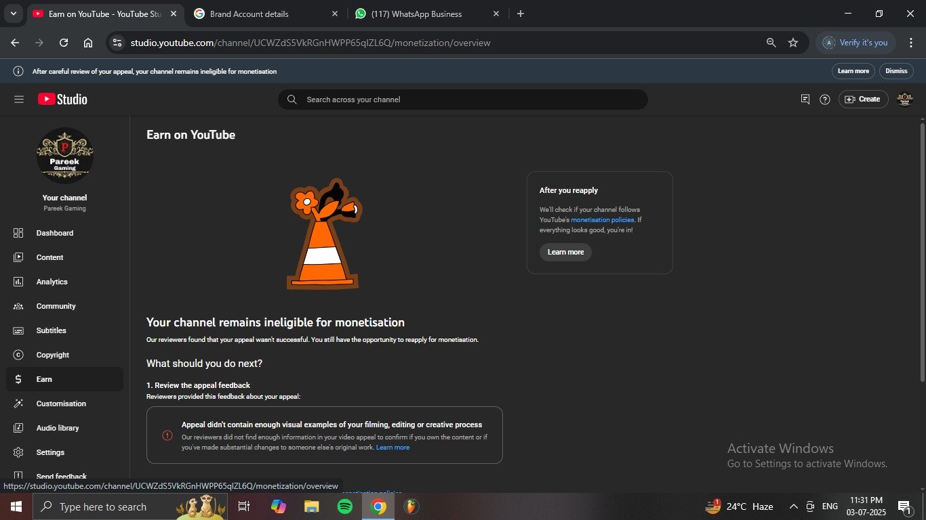Open the YouTube Studio hamburger menu

(19, 100)
